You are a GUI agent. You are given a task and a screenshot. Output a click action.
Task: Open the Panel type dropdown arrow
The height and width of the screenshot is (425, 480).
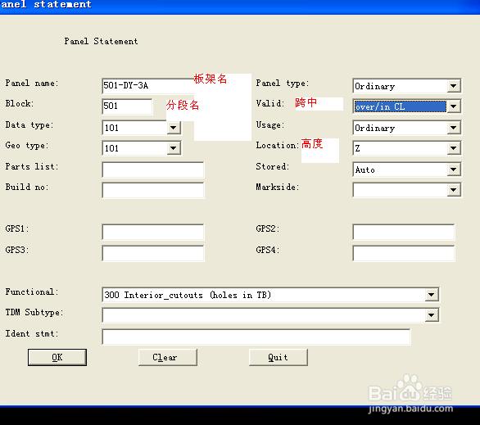coord(454,86)
